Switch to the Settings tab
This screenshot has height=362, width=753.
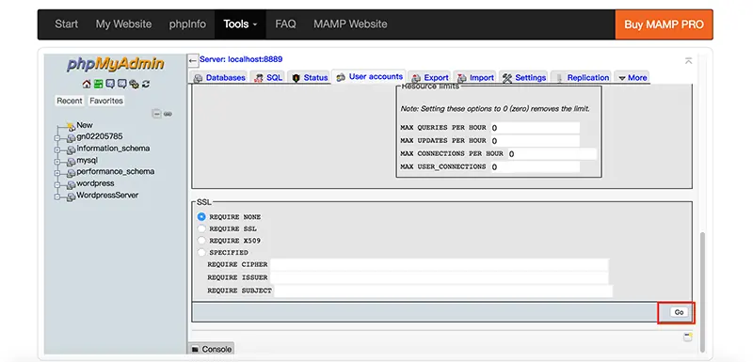[x=524, y=78]
